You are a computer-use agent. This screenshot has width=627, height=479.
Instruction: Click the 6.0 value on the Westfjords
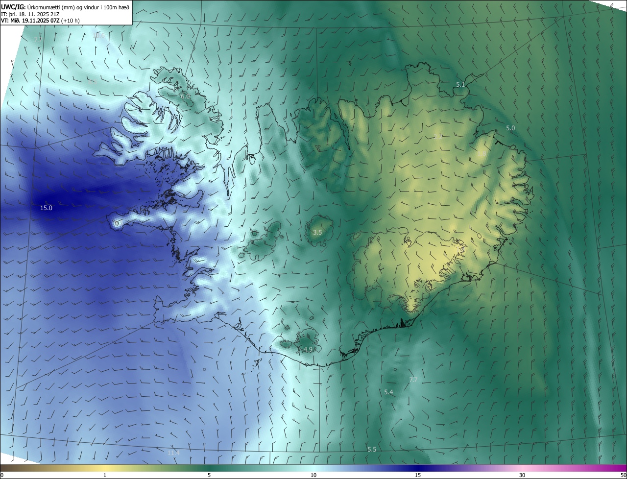(185, 96)
